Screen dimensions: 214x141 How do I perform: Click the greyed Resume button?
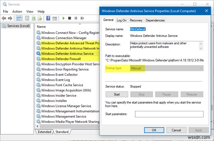pyautogui.click(x=192, y=94)
